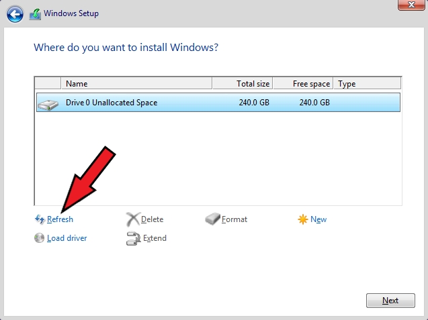Click the Delete X icon
Viewport: 428px width, 320px height.
[132, 219]
